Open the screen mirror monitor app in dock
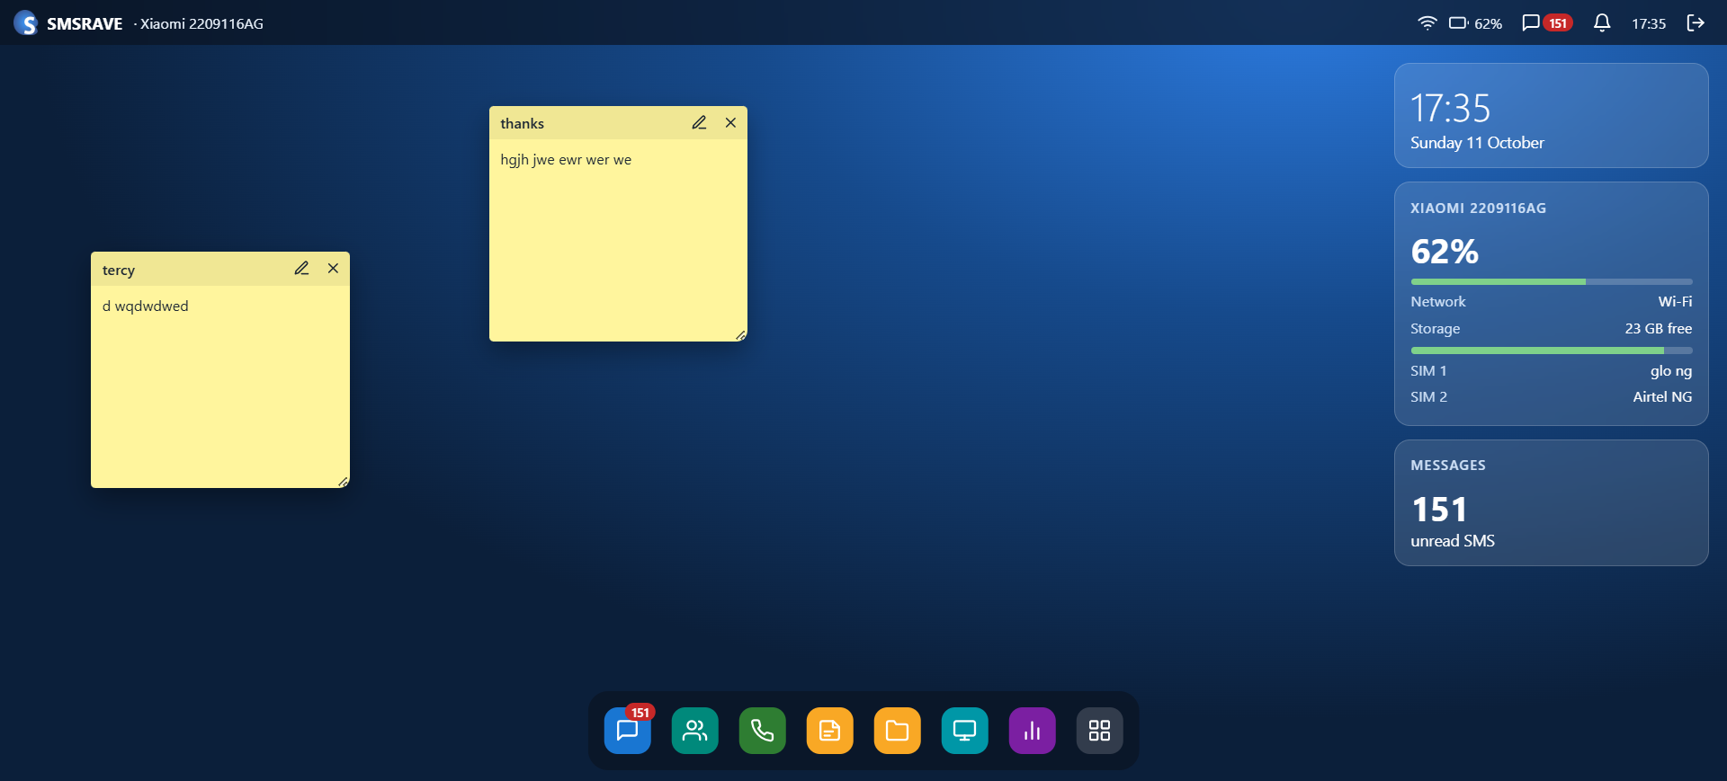 [x=965, y=731]
